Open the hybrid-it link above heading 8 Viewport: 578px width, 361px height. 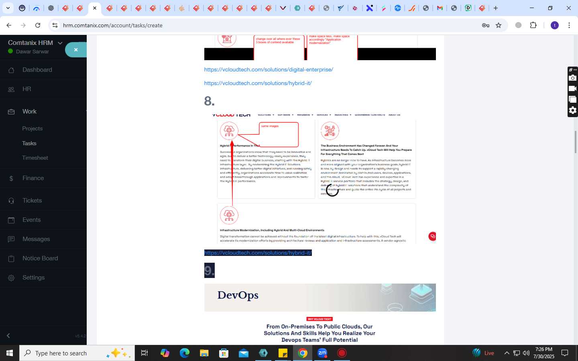(x=258, y=83)
